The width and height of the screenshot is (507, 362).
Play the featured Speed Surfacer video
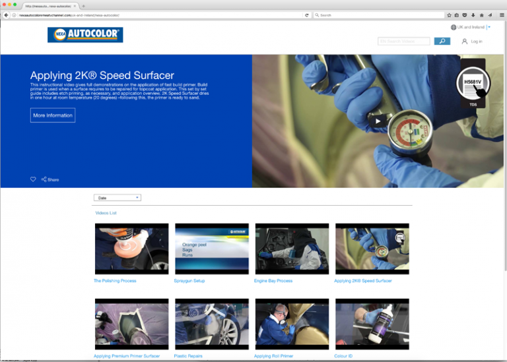click(x=378, y=121)
